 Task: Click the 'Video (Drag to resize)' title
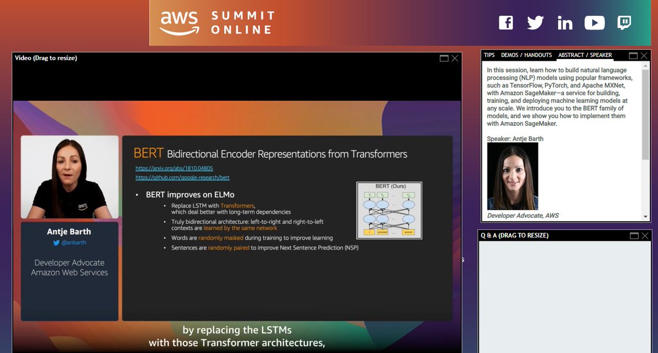46,58
